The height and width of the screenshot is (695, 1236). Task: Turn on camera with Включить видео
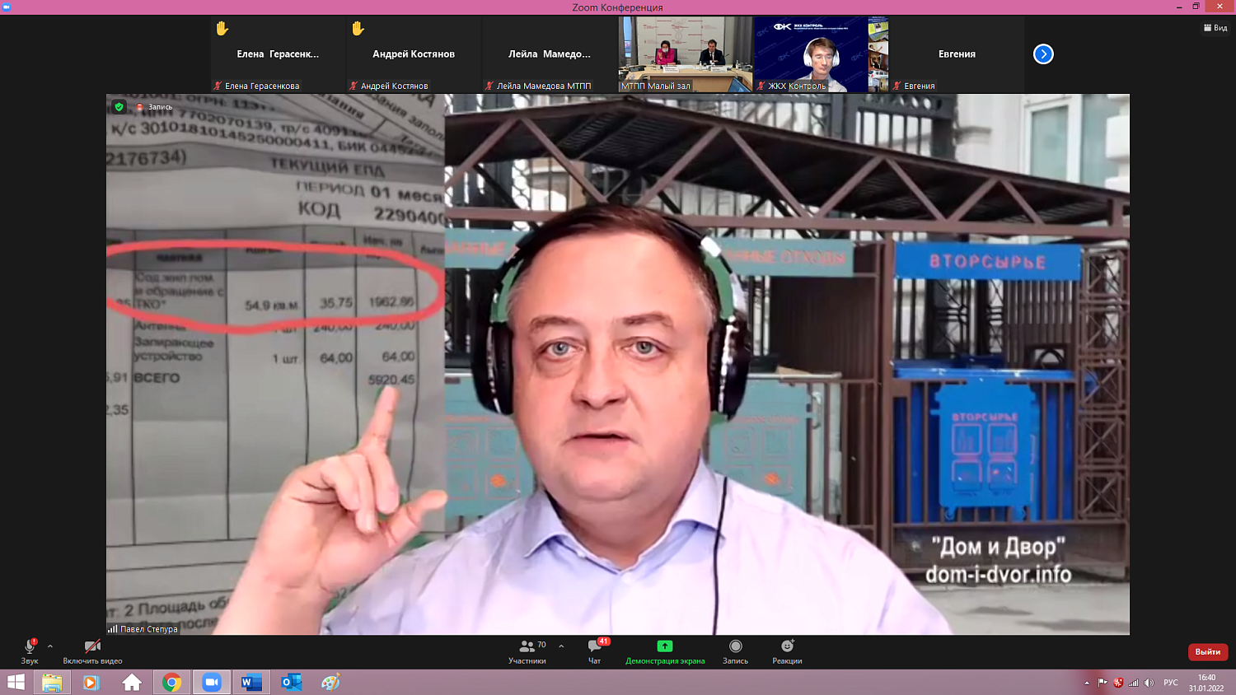[92, 651]
